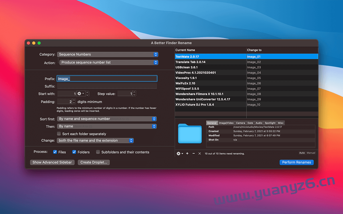Image resolution: width=343 pixels, height=214 pixels.
Task: Open the Category dropdown showing Sequence Numbers
Action: click(x=108, y=54)
